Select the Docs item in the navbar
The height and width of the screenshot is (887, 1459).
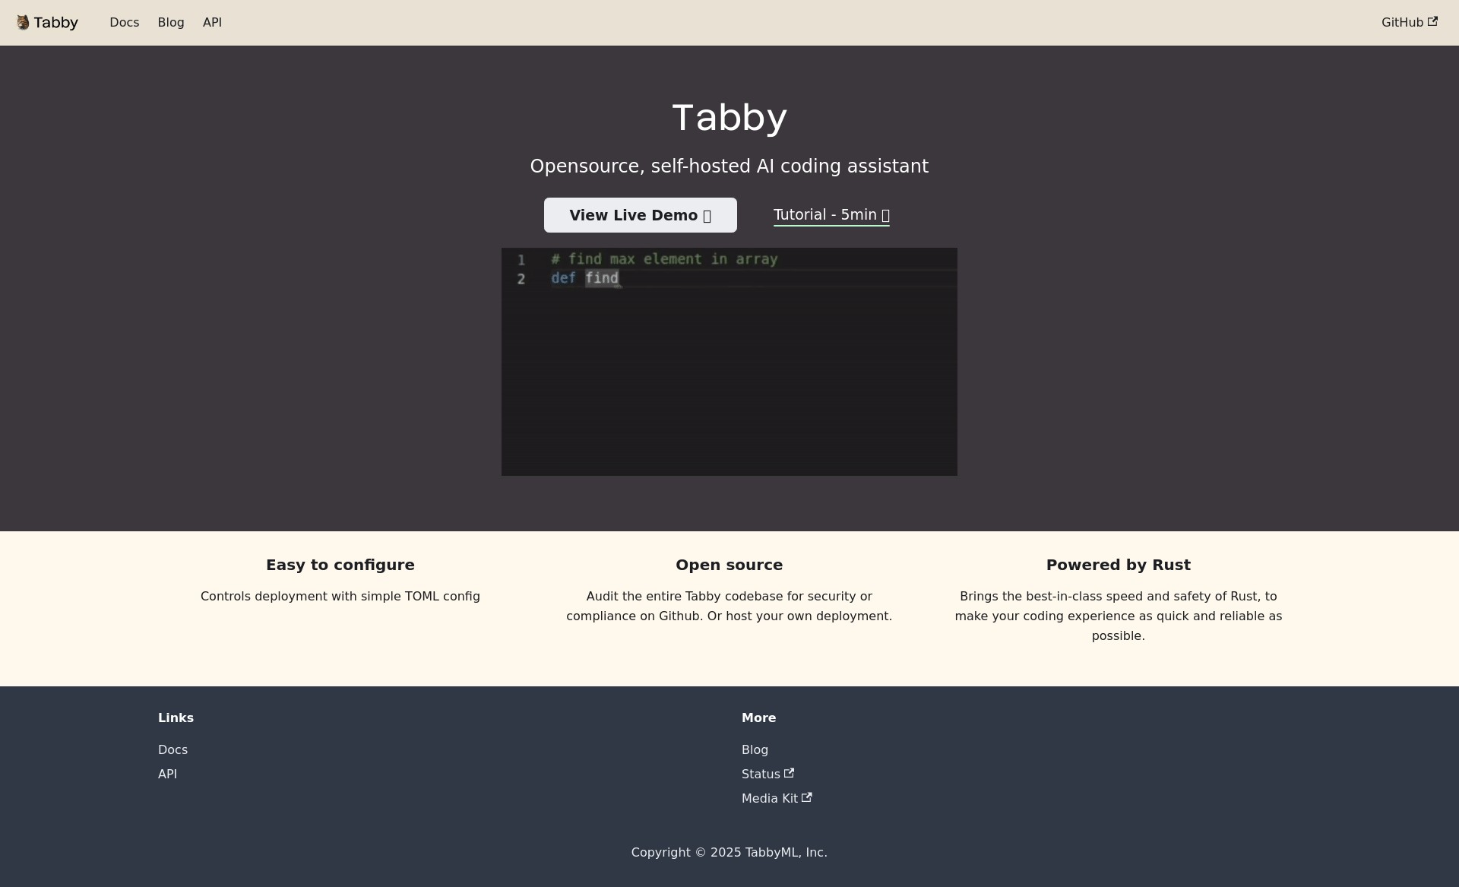(124, 22)
